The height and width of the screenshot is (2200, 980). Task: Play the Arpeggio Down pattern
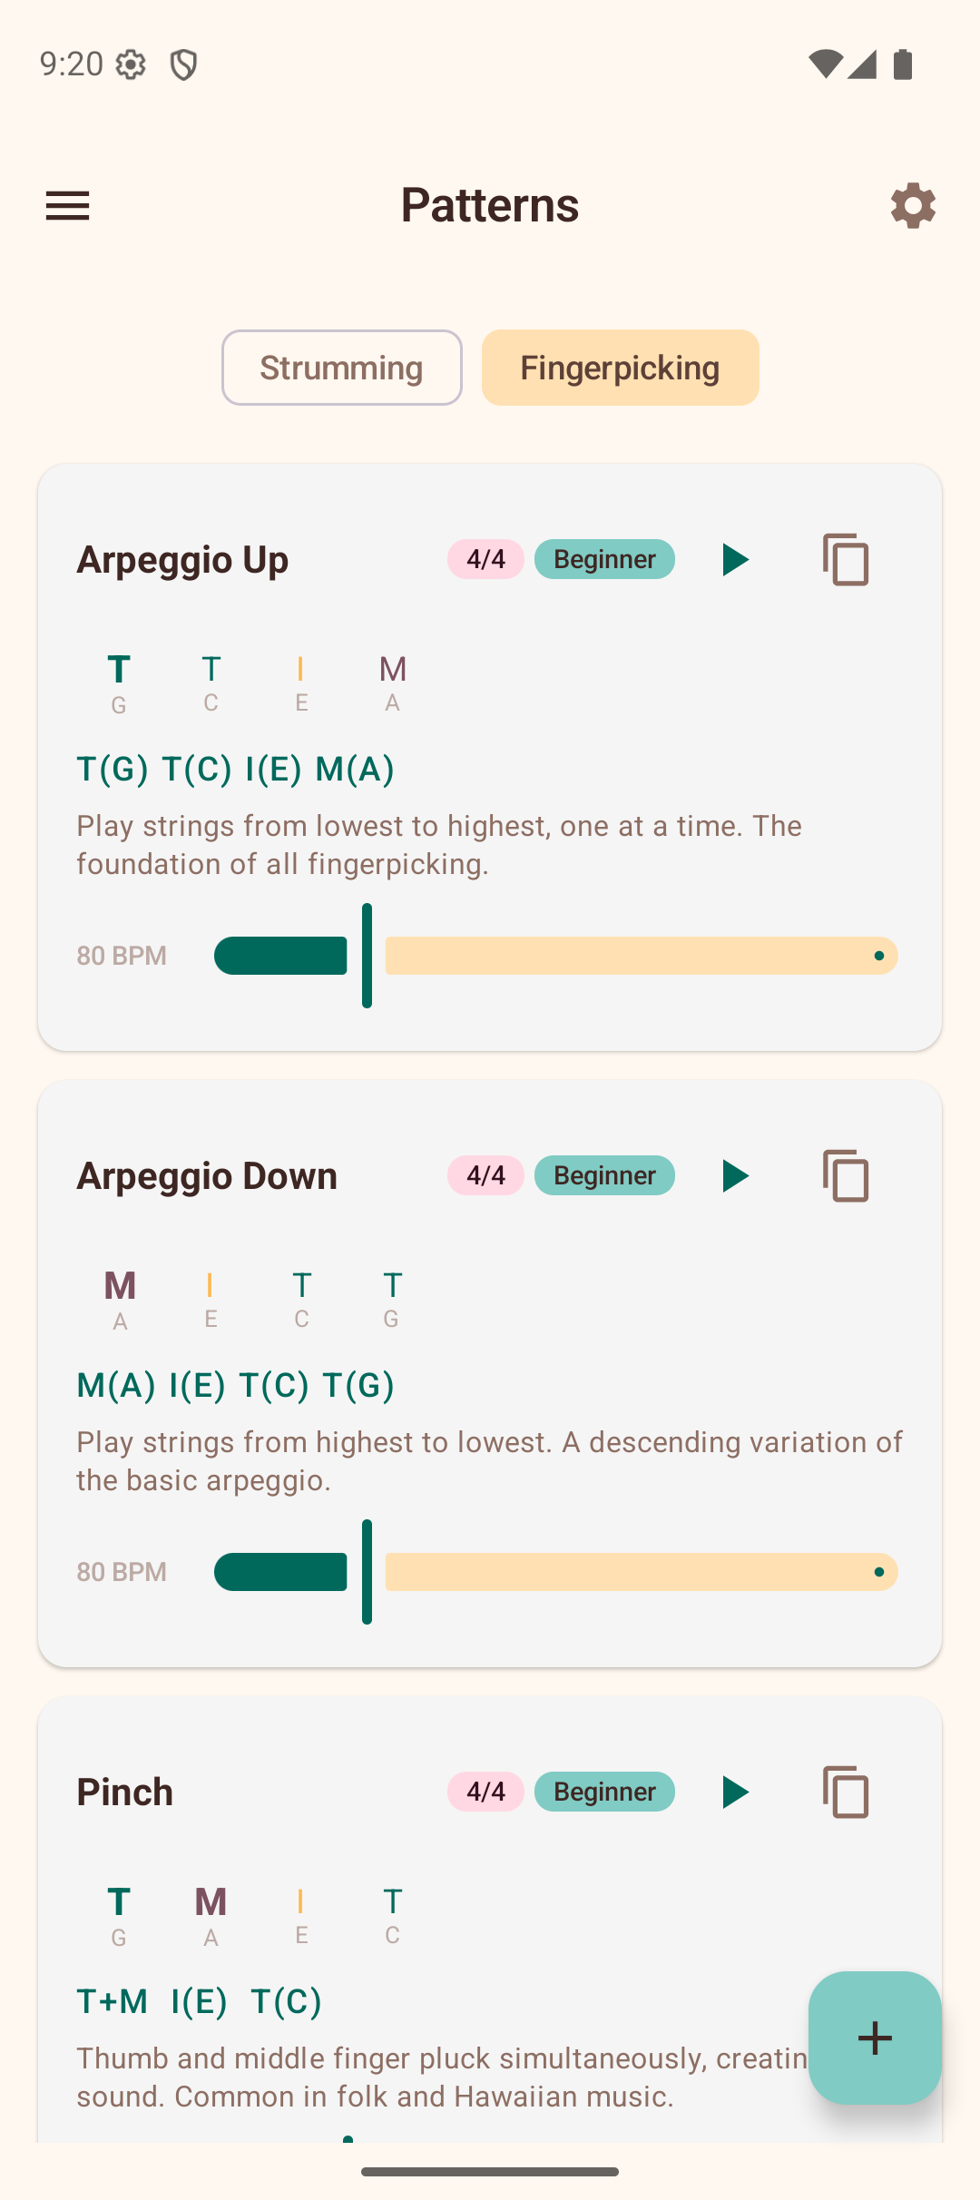[x=735, y=1175]
